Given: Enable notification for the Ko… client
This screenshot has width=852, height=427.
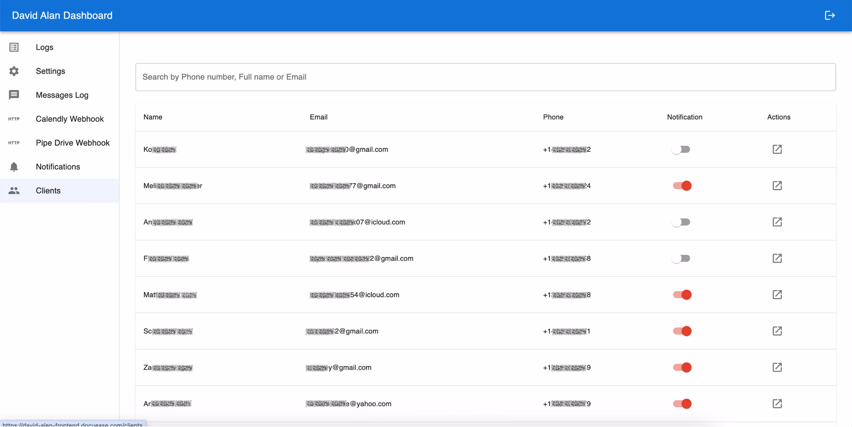Looking at the screenshot, I should (681, 149).
